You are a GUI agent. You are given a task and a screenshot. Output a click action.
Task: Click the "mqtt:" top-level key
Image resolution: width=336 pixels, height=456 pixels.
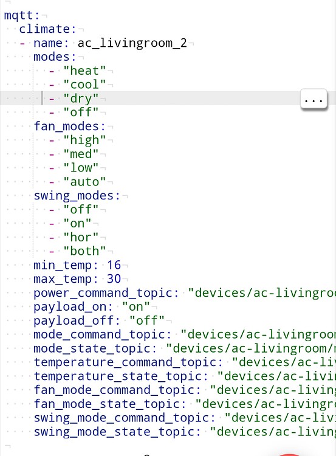point(22,15)
